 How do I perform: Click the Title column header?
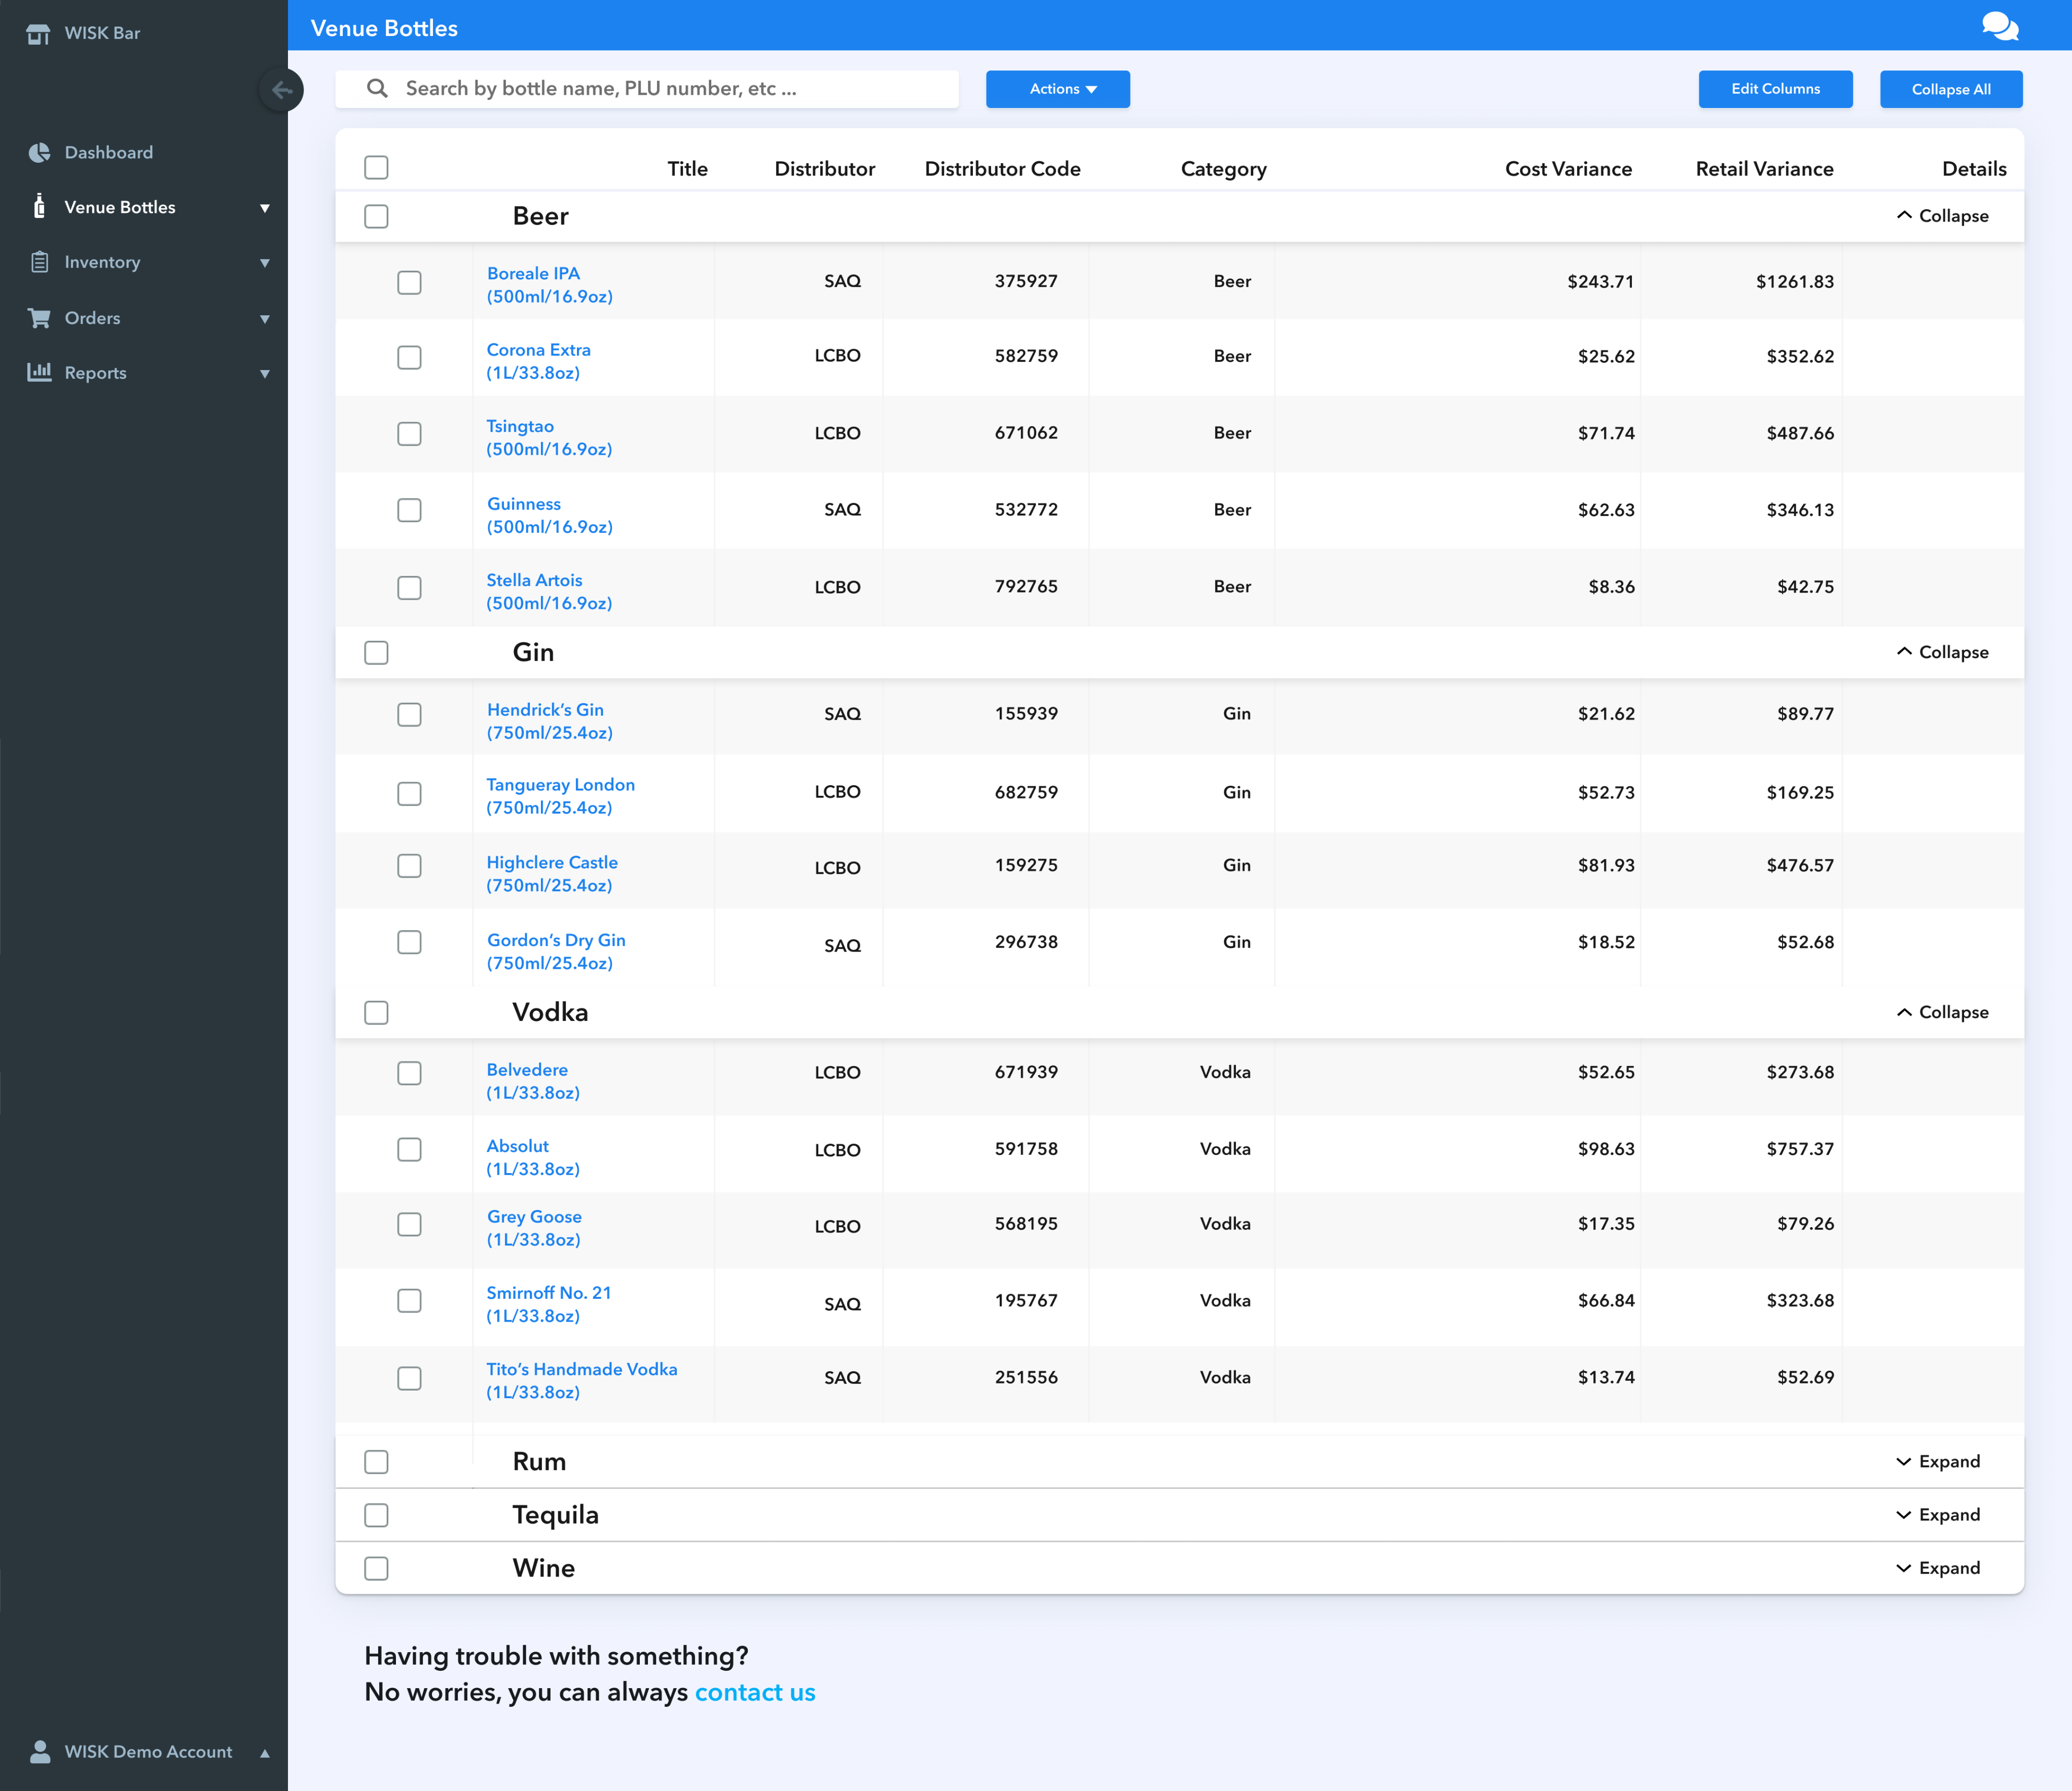687,169
